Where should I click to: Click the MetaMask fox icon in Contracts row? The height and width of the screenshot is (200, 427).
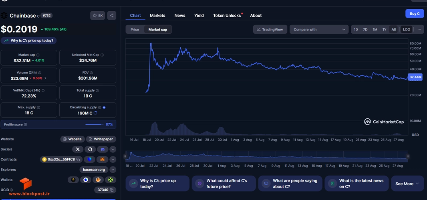(x=103, y=160)
